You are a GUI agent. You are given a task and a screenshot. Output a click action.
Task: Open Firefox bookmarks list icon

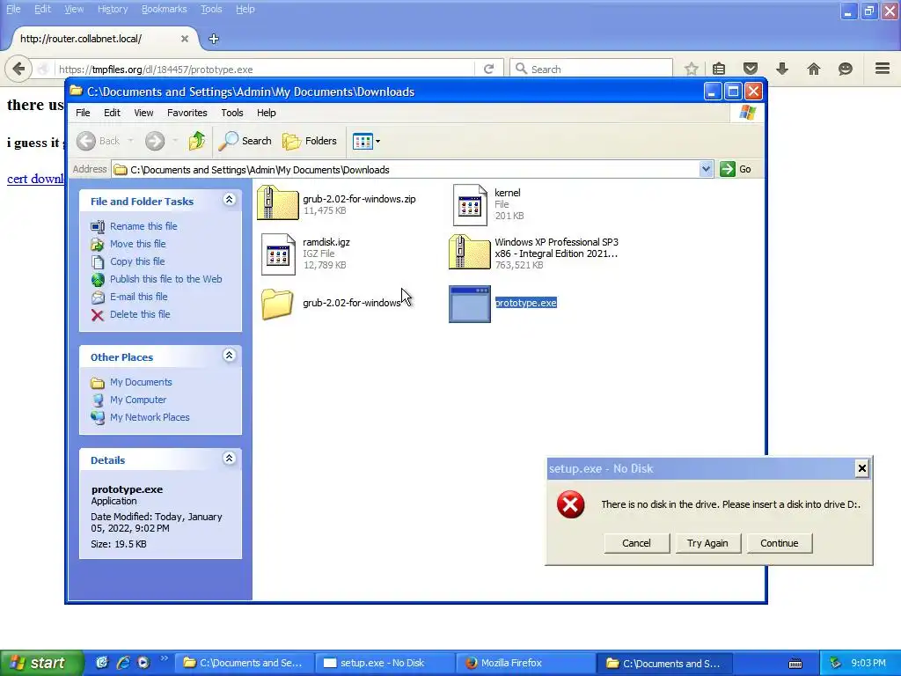point(719,69)
